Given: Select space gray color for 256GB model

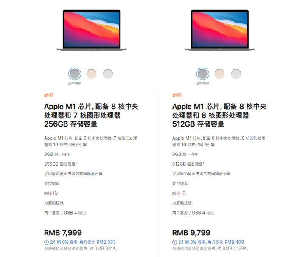Looking at the screenshot, I should [x=75, y=74].
